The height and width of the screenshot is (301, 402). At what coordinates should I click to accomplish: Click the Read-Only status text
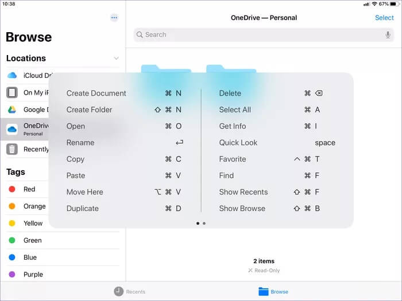[x=267, y=270]
